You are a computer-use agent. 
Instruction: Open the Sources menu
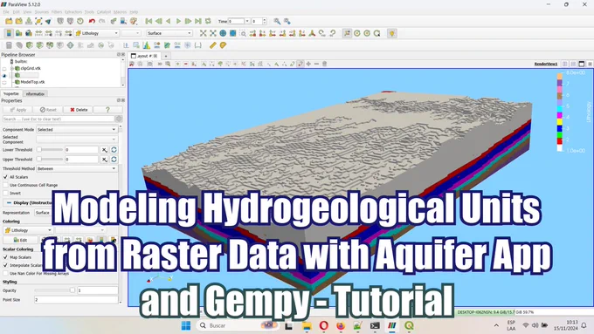[42, 12]
